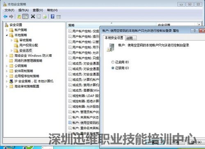The height and width of the screenshot is (149, 205).
Task: Open the 帮助(H) menu
Action: [52, 10]
